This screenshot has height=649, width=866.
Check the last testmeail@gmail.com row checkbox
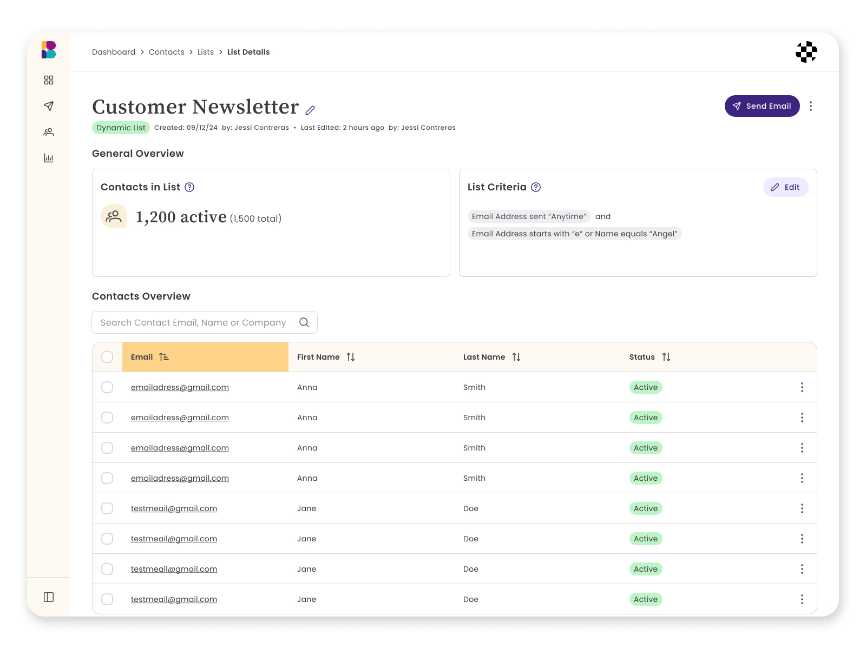107,599
